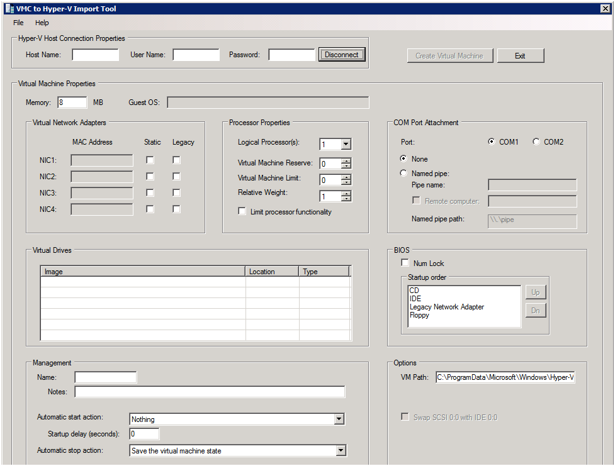Click the VM Path field

(x=505, y=377)
